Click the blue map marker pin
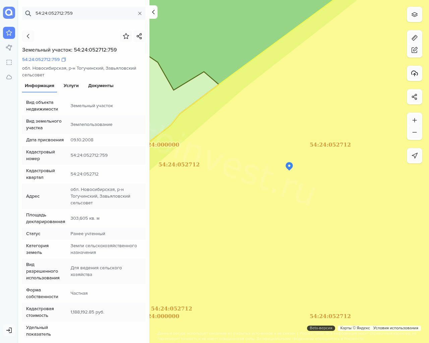Image resolution: width=429 pixels, height=343 pixels. tap(289, 166)
